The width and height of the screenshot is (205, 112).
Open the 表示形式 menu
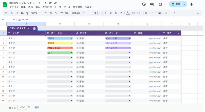(x=47, y=7)
